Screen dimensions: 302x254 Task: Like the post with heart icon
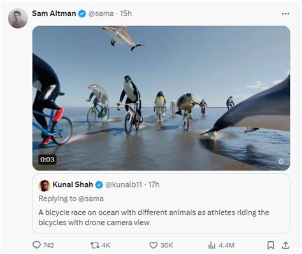(154, 245)
